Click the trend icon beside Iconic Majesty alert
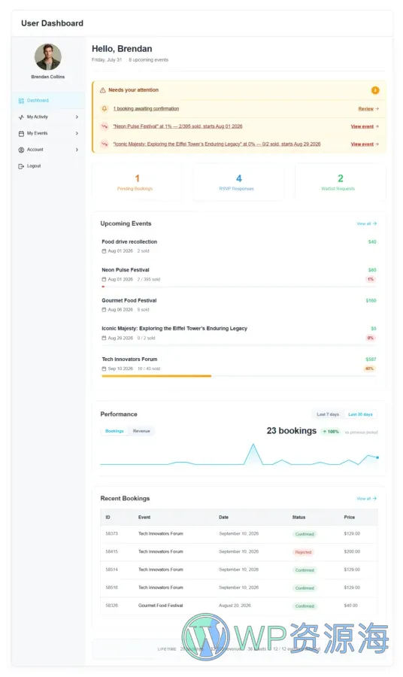Image resolution: width=403 pixels, height=677 pixels. click(x=105, y=144)
